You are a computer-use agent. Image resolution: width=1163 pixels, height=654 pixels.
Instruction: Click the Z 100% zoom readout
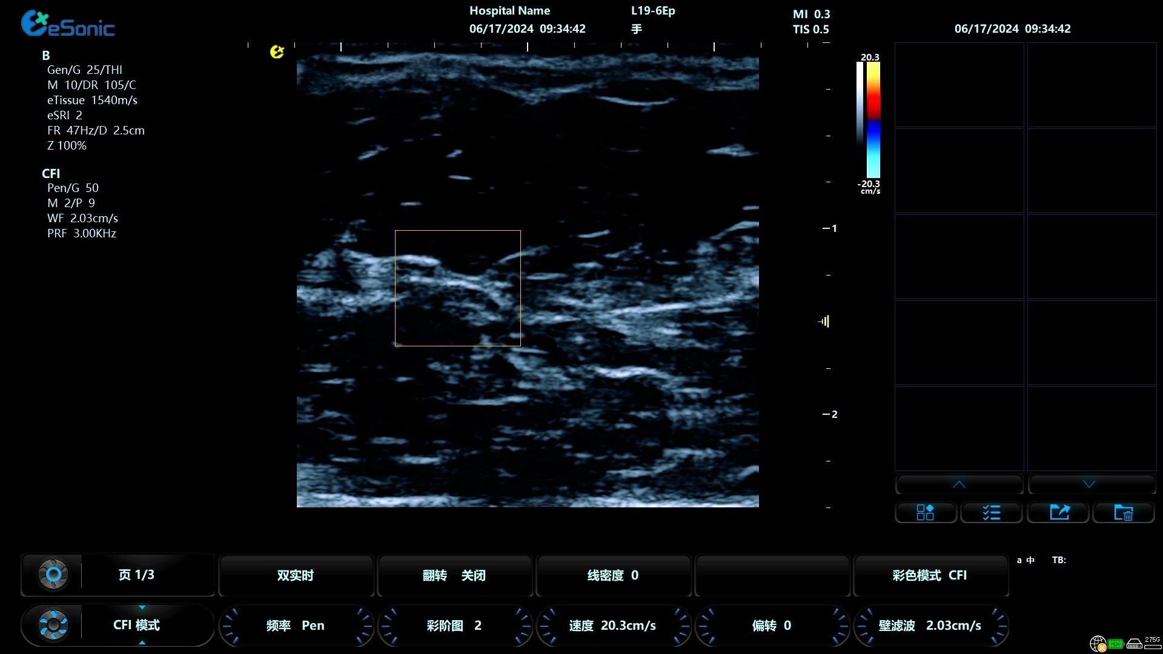(67, 145)
